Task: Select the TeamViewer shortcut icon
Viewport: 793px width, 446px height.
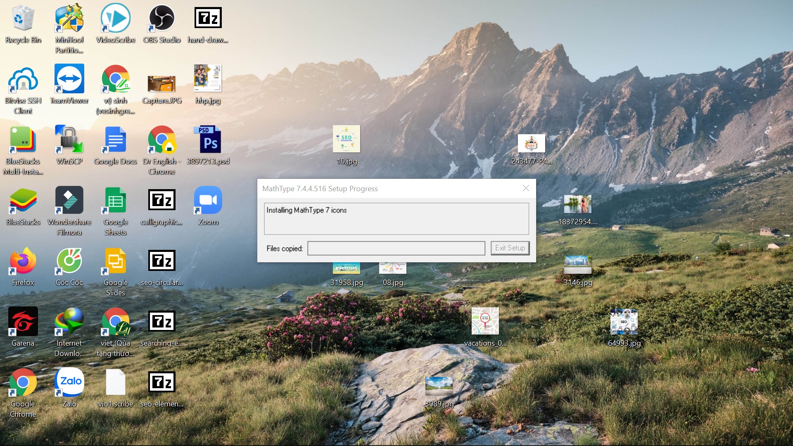Action: [x=69, y=79]
